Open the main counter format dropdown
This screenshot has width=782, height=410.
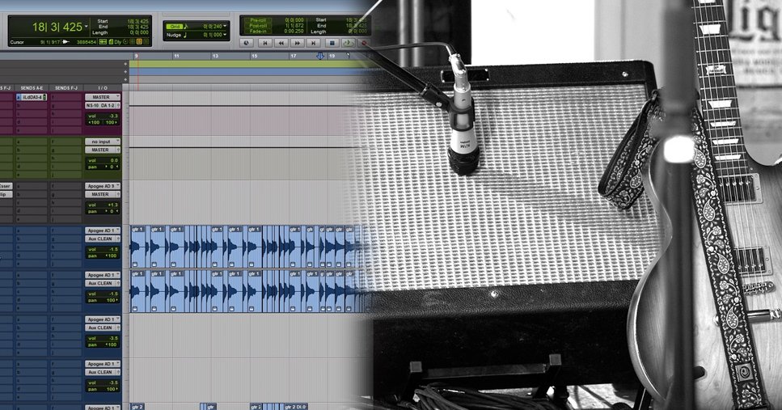[x=87, y=27]
